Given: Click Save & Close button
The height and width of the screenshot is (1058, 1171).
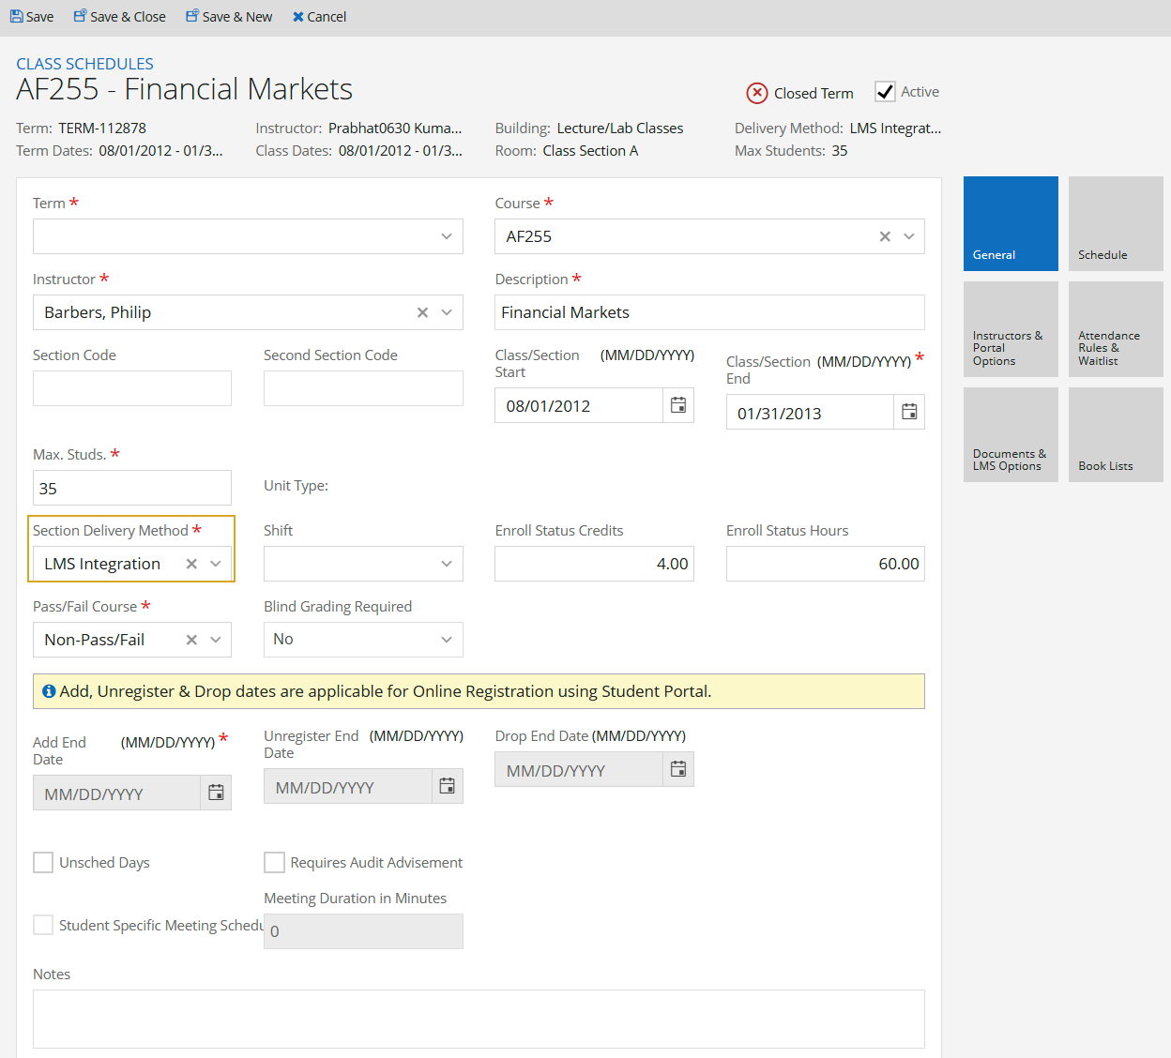Looking at the screenshot, I should click(119, 17).
